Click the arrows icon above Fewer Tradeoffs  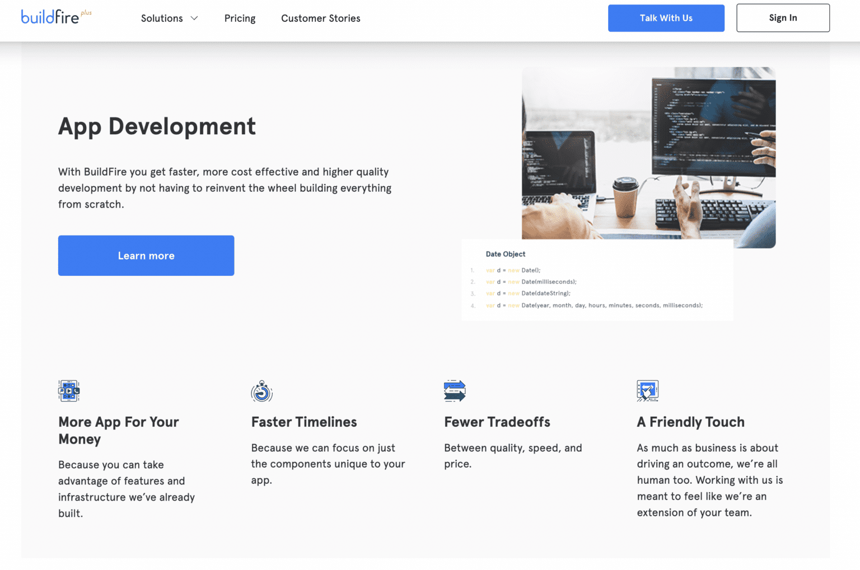[454, 390]
